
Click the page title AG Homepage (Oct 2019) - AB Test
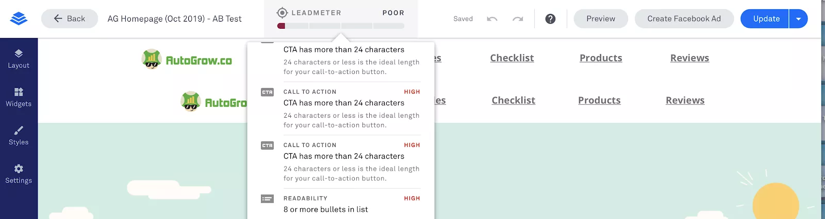(174, 19)
